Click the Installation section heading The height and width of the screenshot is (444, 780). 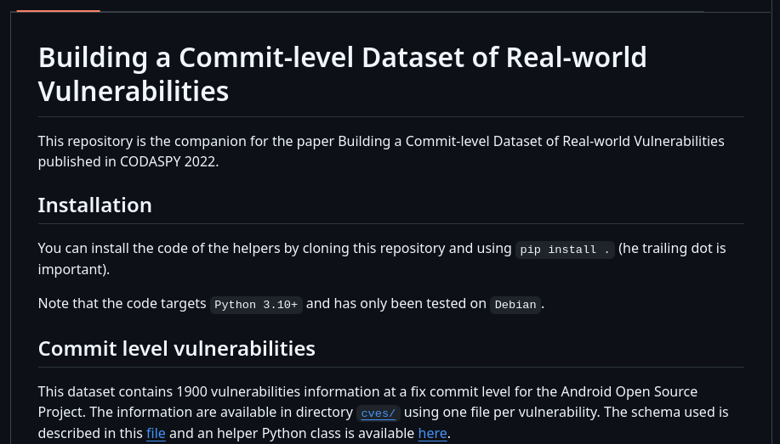click(x=95, y=205)
